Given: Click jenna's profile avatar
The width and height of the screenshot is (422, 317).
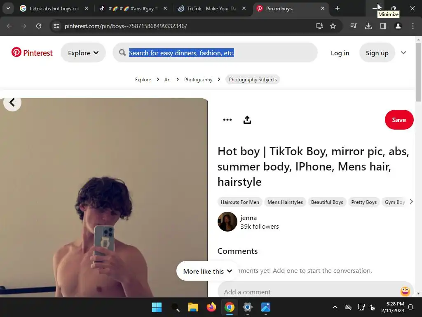Looking at the screenshot, I should point(227,222).
